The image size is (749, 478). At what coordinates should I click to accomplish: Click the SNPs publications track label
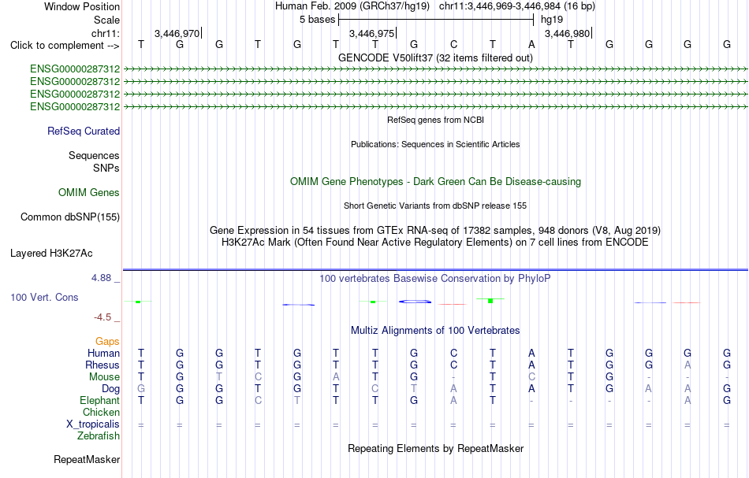pos(106,168)
